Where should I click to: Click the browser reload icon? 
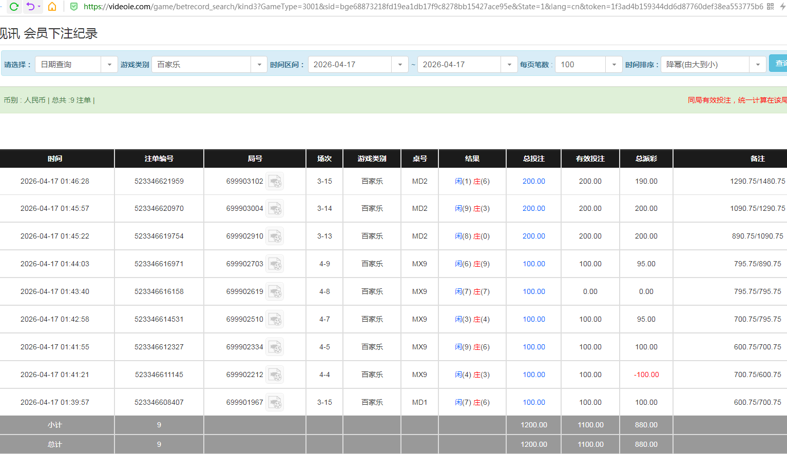14,7
